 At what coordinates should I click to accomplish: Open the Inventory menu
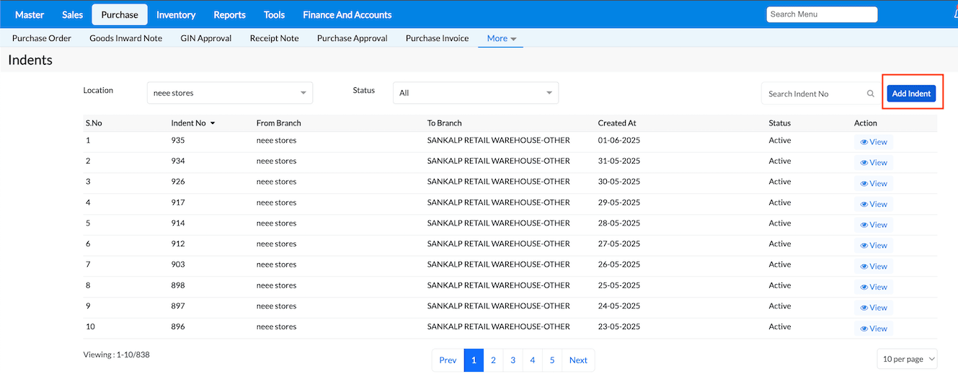coord(176,14)
